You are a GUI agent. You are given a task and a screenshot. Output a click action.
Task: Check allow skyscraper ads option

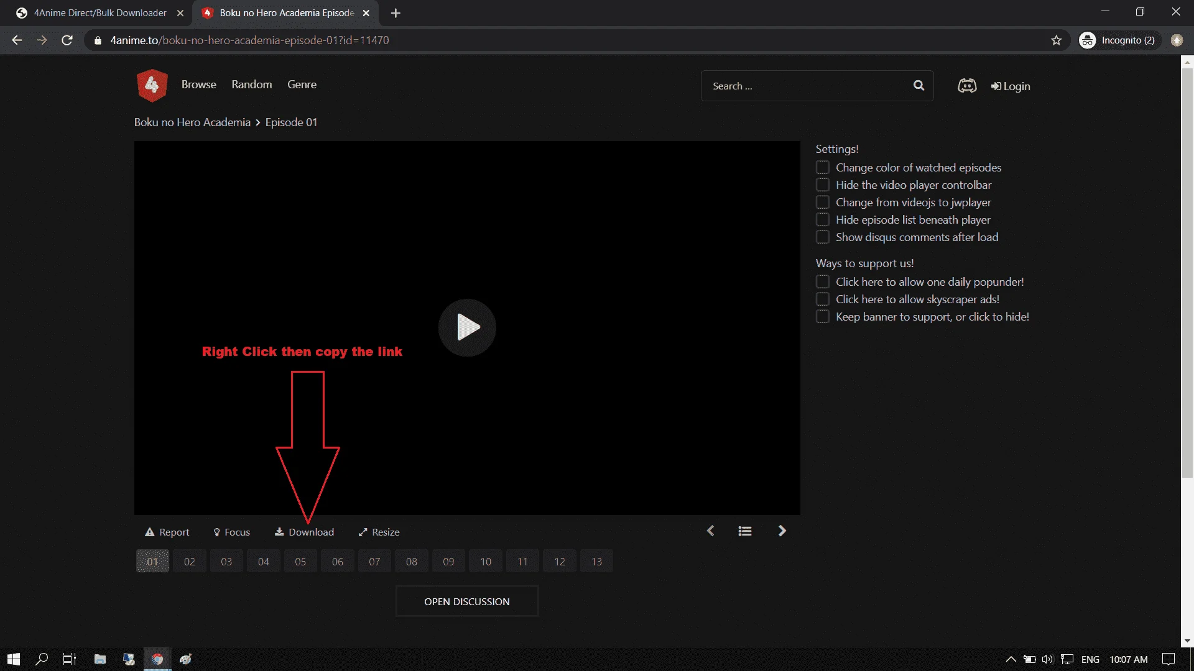[823, 299]
